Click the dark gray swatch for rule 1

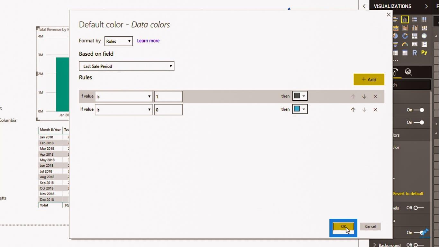pos(297,96)
